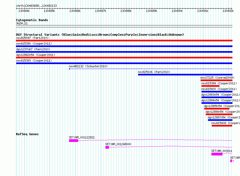Open the dgv12887n54 blue variant bar

220,120
